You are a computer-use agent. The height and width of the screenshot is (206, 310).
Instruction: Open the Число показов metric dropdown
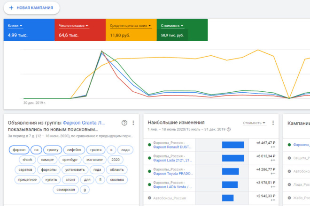74,26
